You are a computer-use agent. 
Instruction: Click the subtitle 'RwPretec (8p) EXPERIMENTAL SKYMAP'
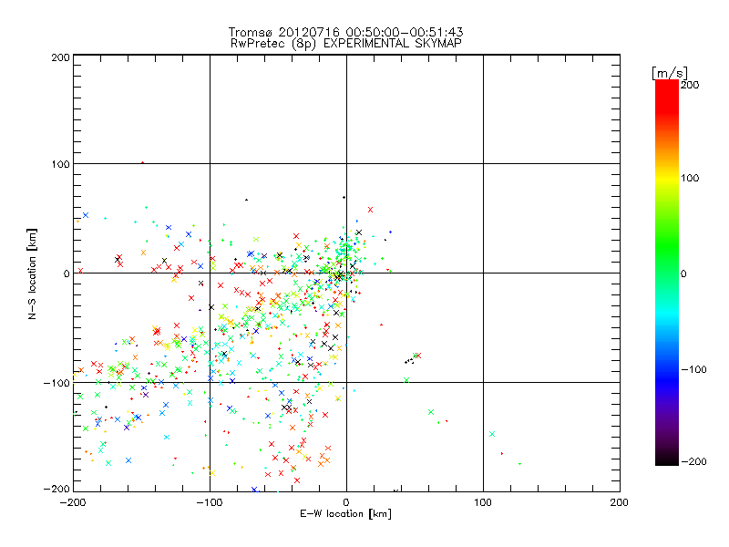(345, 44)
